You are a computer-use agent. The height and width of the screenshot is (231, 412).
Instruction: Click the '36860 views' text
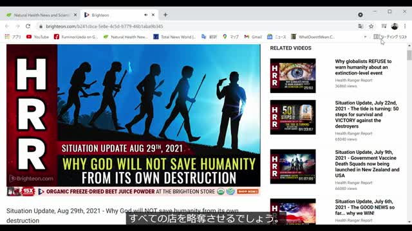pos(346,86)
